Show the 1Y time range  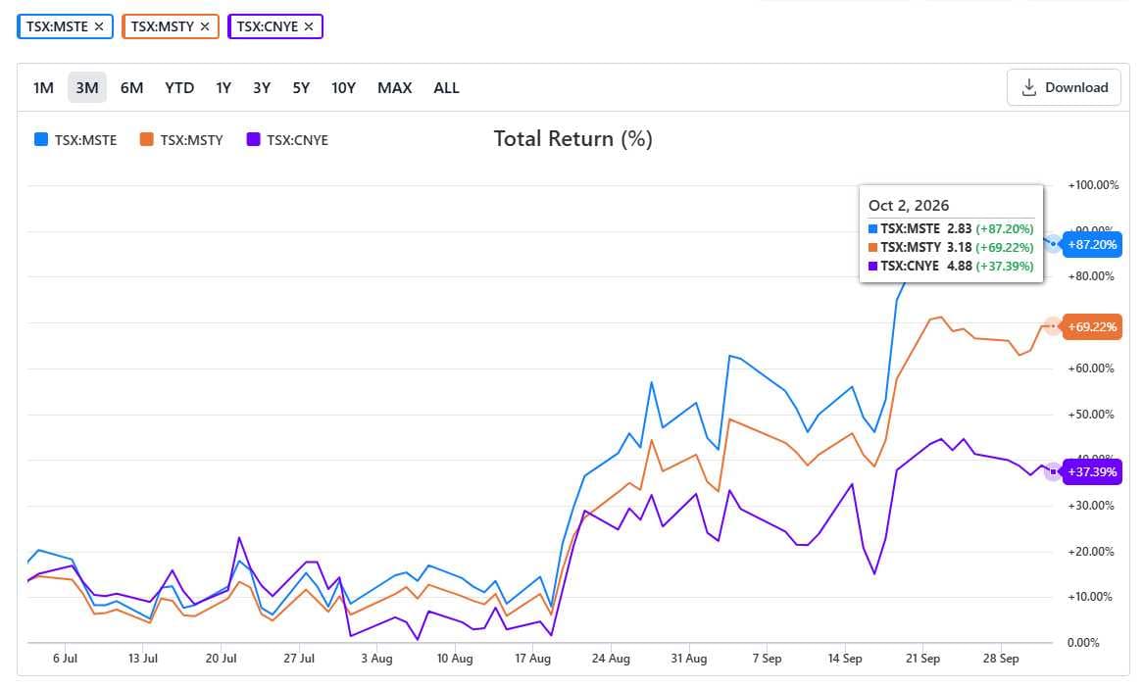224,88
